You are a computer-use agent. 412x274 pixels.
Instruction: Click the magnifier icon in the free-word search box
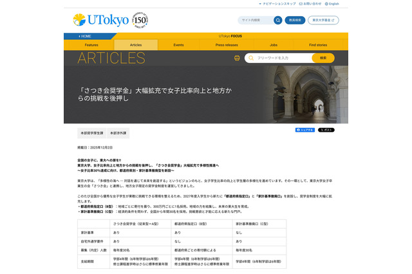pos(251,58)
